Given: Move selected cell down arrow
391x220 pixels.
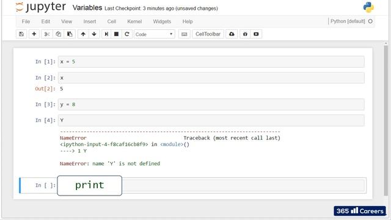Looking at the screenshot, I should click(94, 34).
